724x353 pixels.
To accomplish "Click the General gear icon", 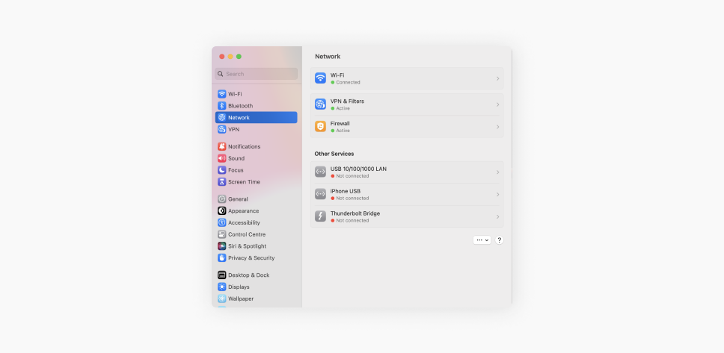I will click(221, 199).
